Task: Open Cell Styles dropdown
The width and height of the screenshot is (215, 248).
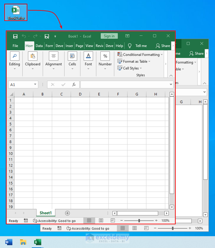Action: (130, 68)
